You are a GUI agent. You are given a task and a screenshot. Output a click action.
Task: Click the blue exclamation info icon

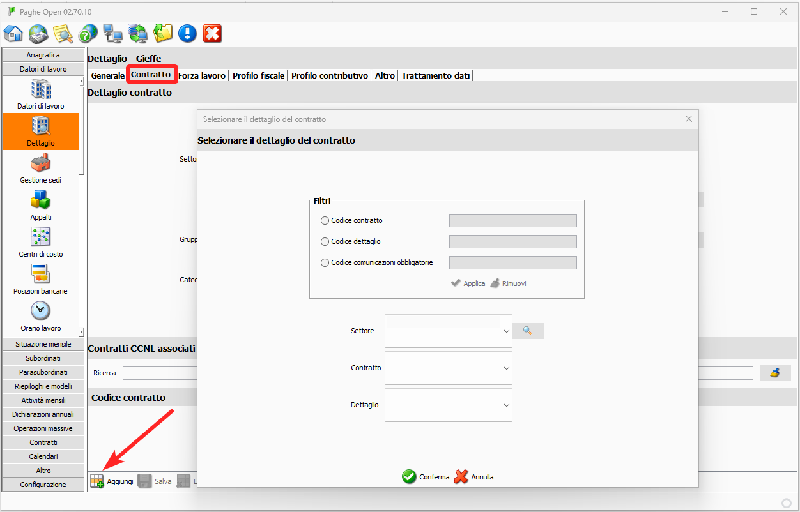pyautogui.click(x=187, y=33)
